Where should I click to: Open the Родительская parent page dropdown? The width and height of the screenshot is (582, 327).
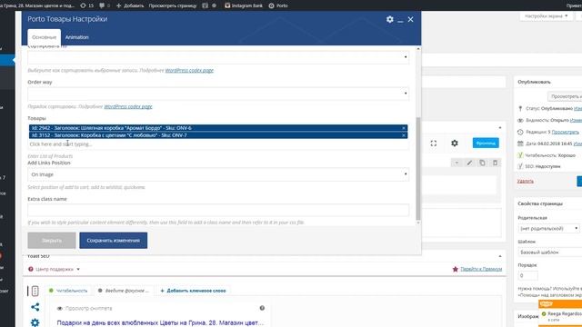pos(548,228)
